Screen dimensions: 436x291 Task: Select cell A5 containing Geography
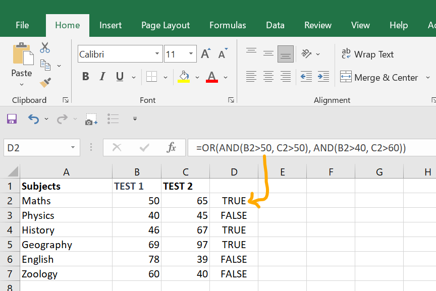(47, 245)
